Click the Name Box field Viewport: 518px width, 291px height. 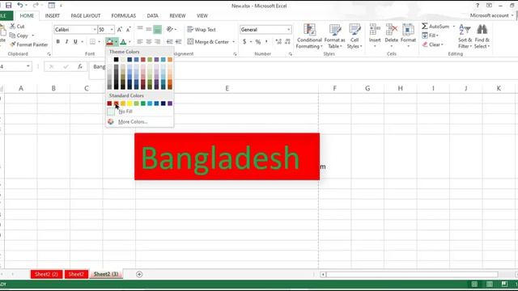(13, 66)
